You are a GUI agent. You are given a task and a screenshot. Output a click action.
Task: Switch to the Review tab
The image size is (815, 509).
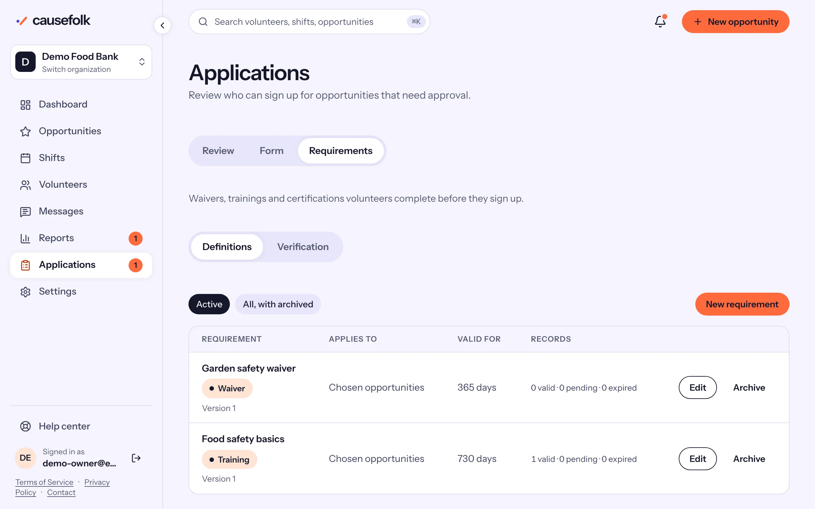[218, 150]
